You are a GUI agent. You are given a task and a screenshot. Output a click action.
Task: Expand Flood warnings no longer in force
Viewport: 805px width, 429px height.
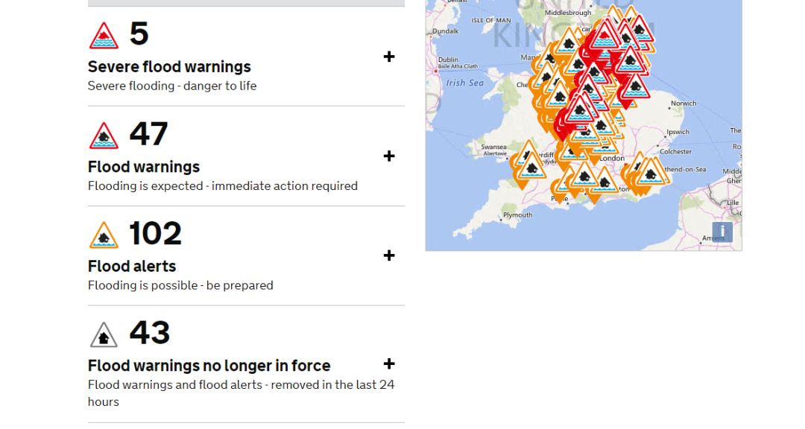389,363
